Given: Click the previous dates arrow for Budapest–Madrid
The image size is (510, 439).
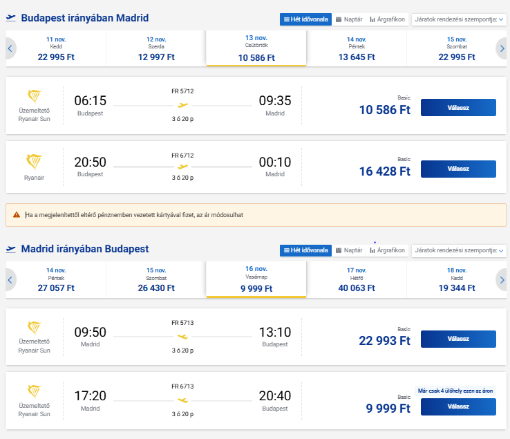Looking at the screenshot, I should 10,48.
